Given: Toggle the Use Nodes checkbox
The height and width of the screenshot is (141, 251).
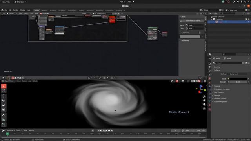Looking at the screenshot, I should point(41,14).
